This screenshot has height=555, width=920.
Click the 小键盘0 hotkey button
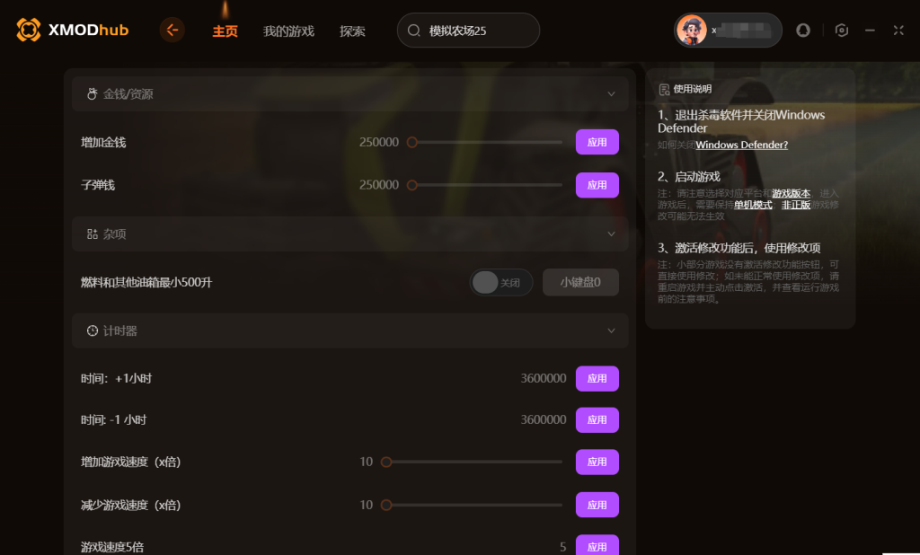pyautogui.click(x=580, y=282)
